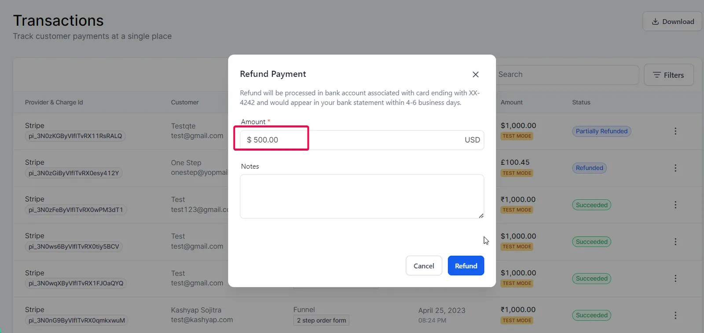Click the download arrow icon
This screenshot has height=333, width=704.
[655, 22]
